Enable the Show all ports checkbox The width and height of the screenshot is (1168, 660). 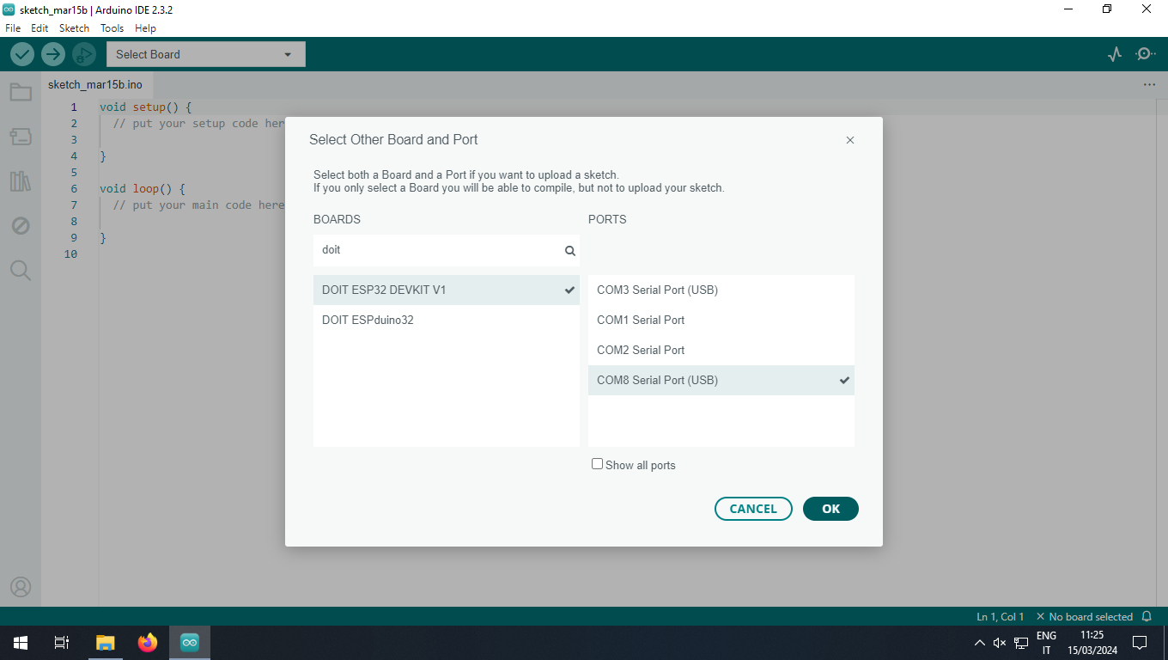(x=598, y=464)
